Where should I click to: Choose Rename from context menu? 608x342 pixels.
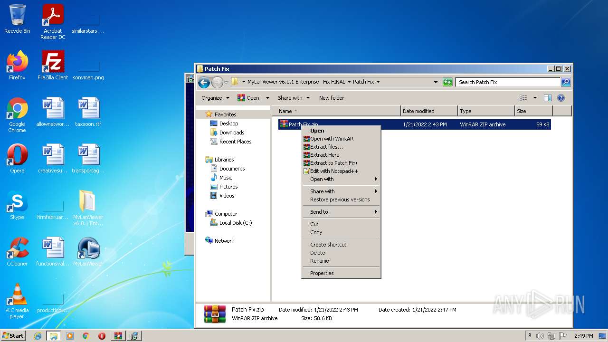pos(341,261)
